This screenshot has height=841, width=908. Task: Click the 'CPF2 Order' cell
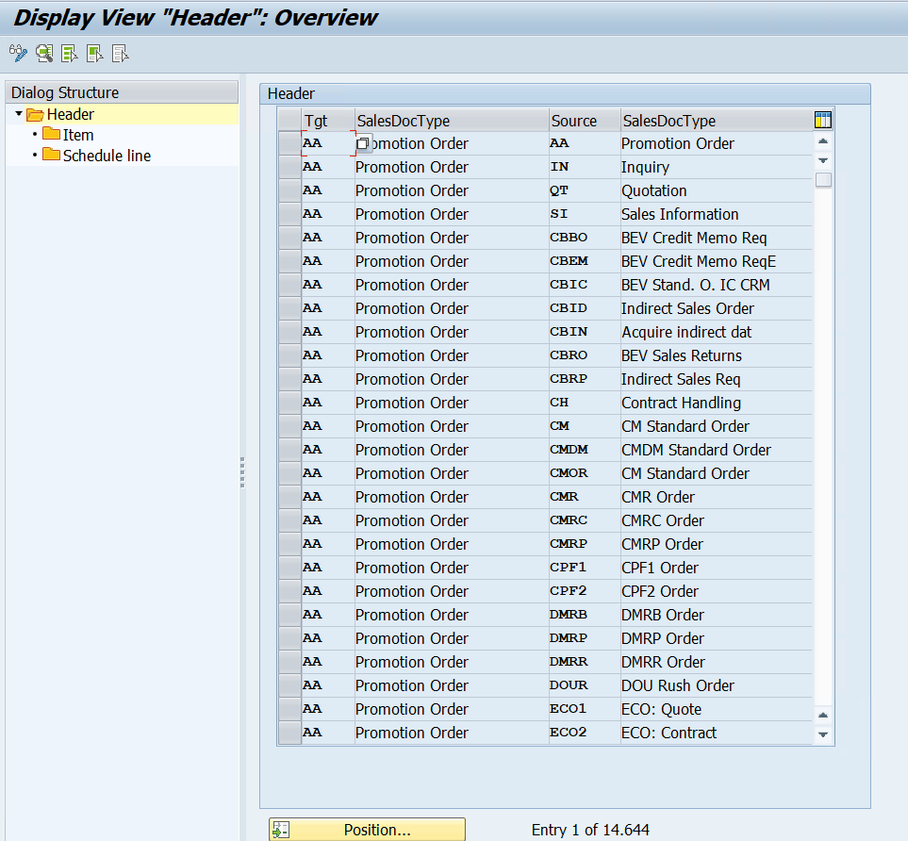[716, 591]
